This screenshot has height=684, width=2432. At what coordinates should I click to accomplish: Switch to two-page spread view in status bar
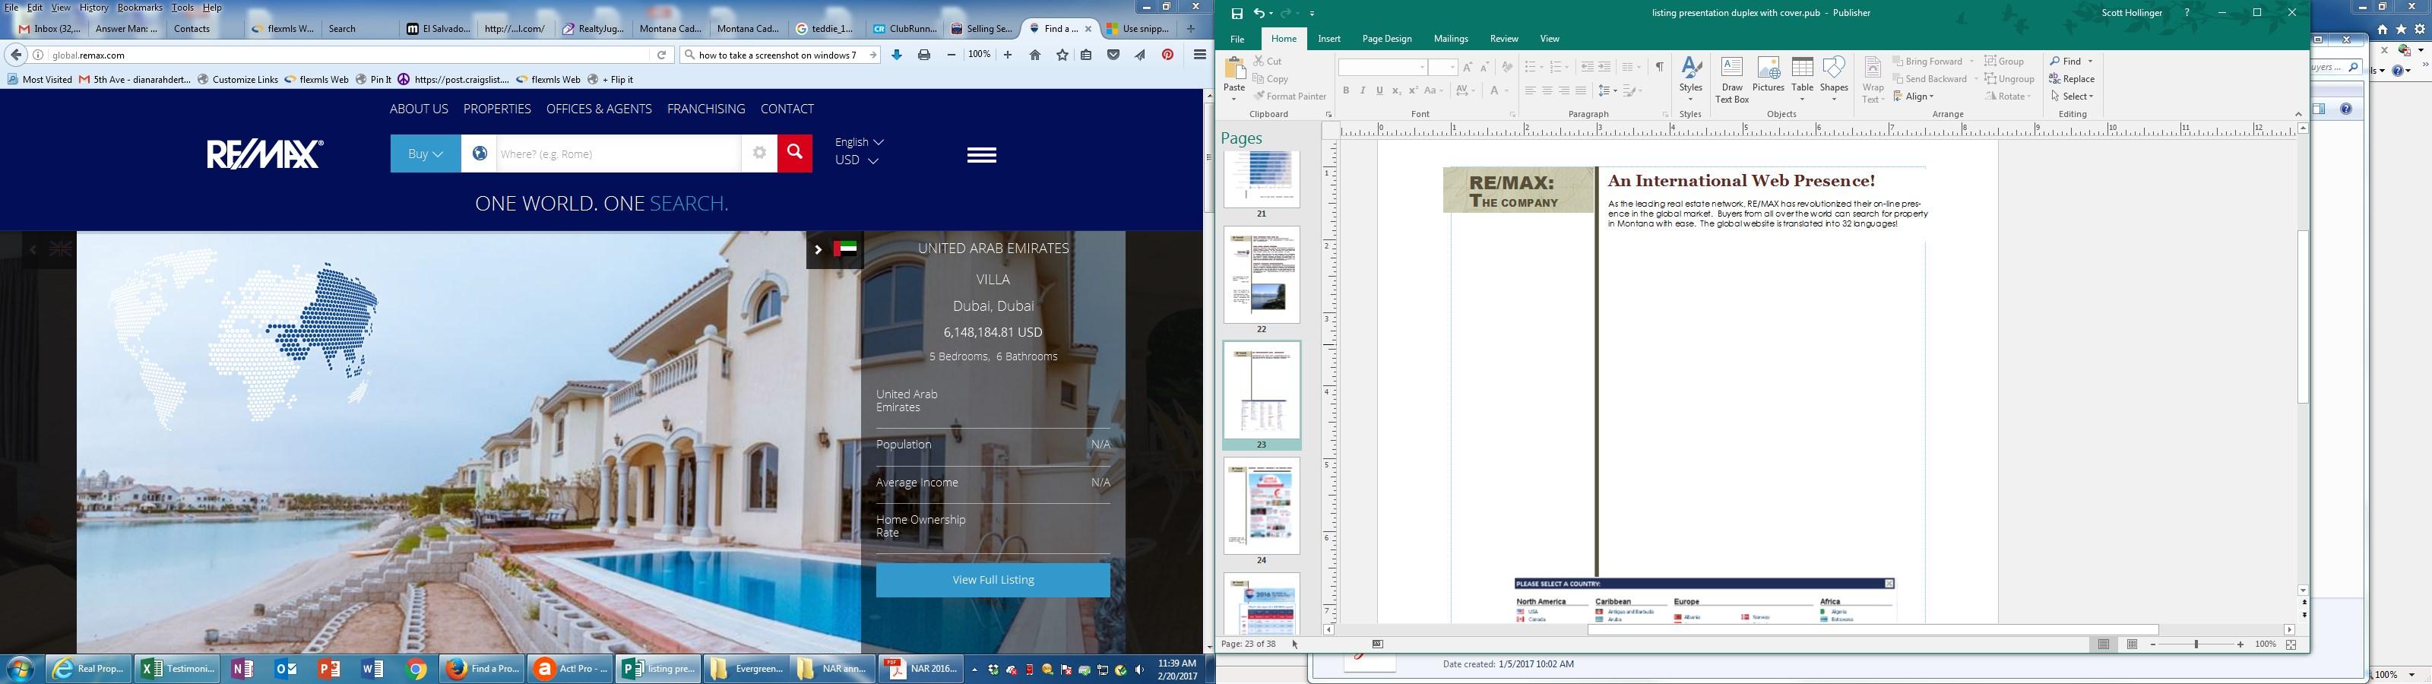[x=2132, y=644]
